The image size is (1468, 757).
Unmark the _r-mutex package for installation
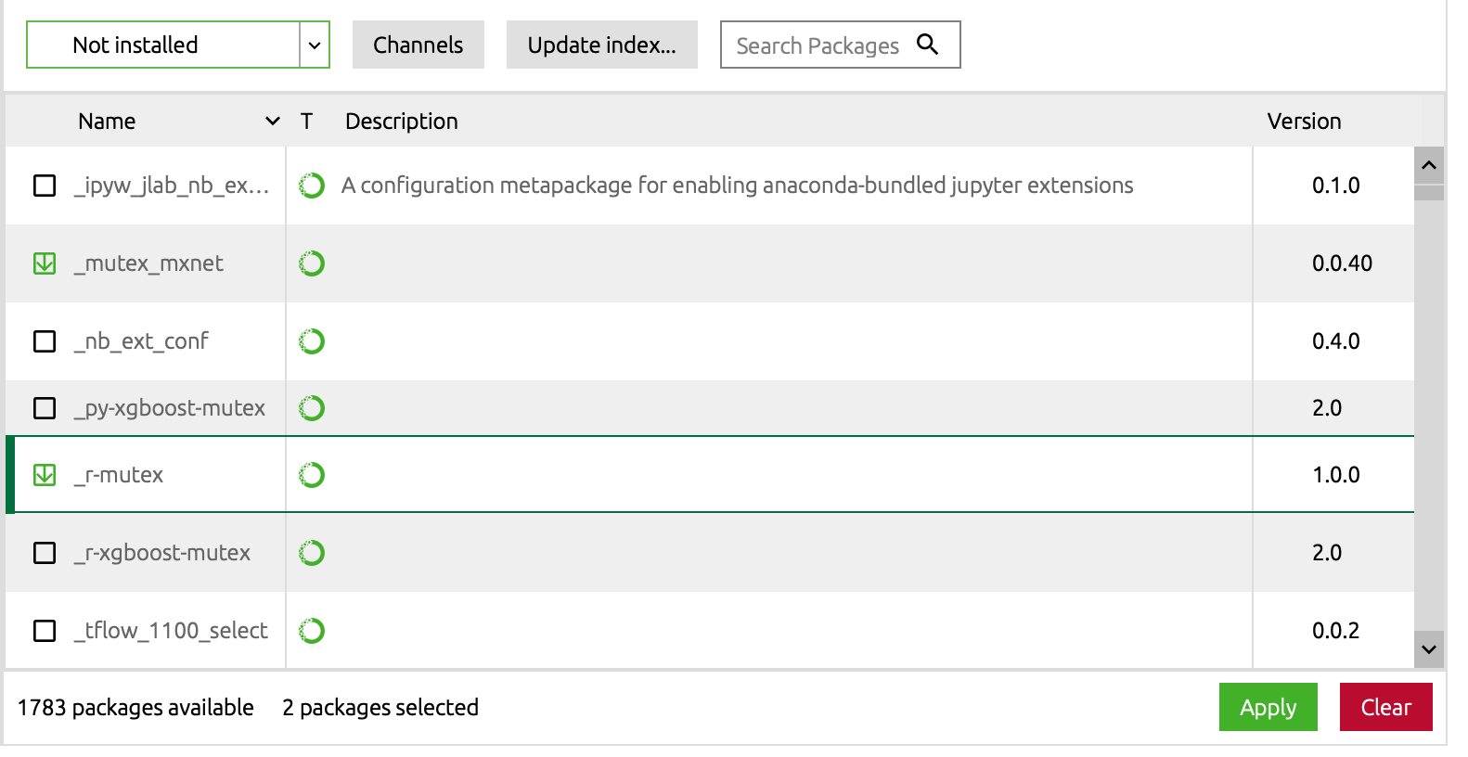[45, 475]
